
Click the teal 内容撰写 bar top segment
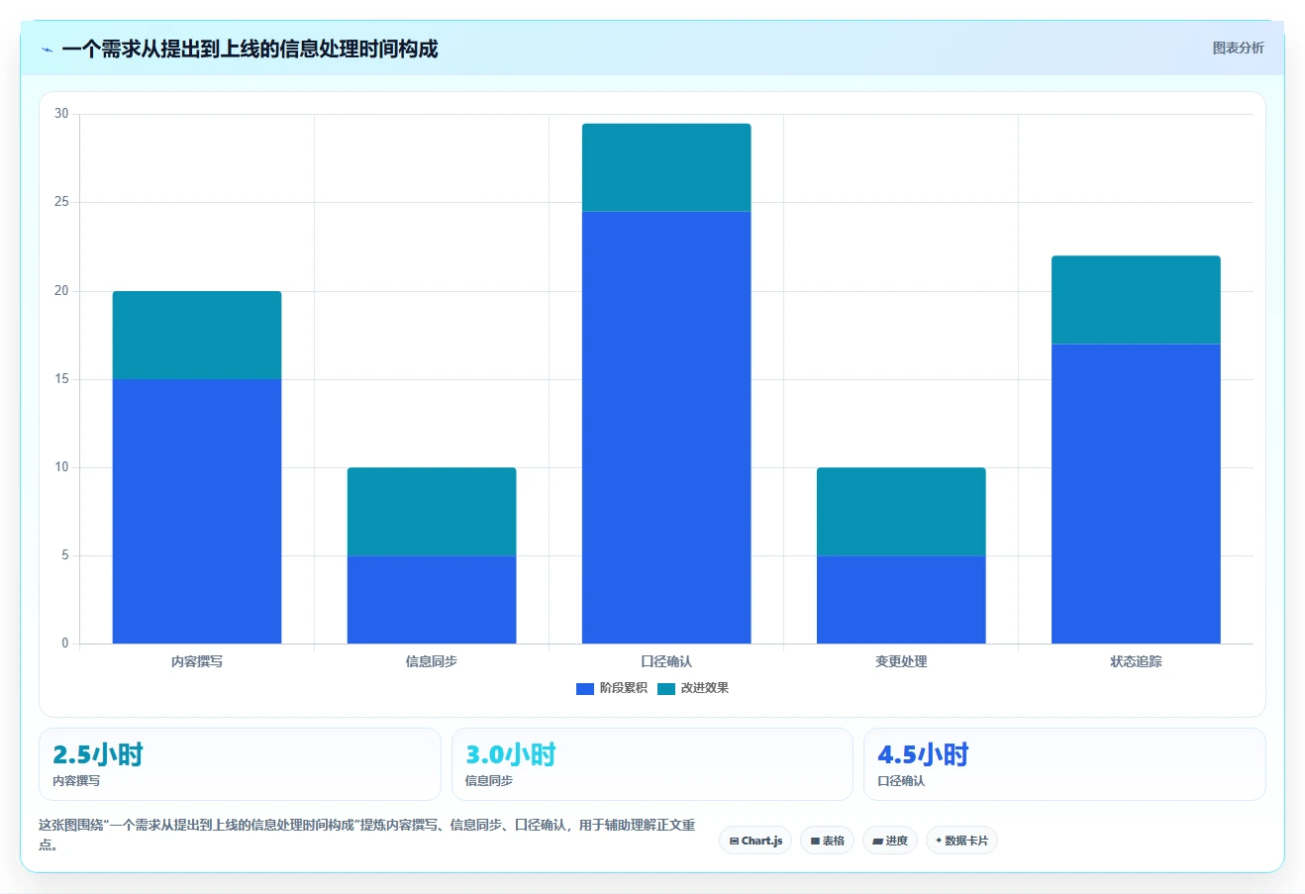pyautogui.click(x=197, y=335)
